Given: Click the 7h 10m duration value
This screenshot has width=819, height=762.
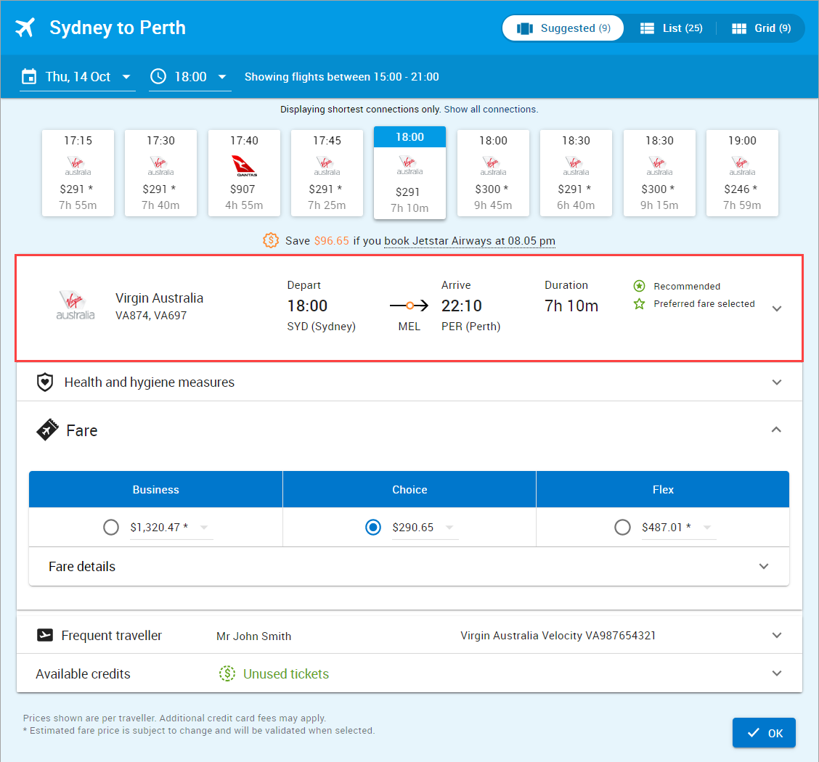Looking at the screenshot, I should tap(571, 306).
